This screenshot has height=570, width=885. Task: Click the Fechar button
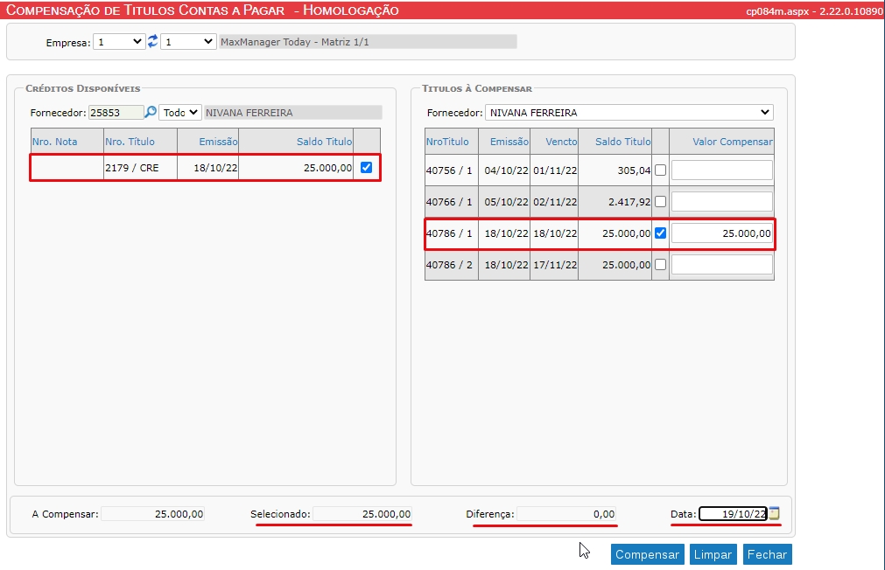pyautogui.click(x=767, y=554)
